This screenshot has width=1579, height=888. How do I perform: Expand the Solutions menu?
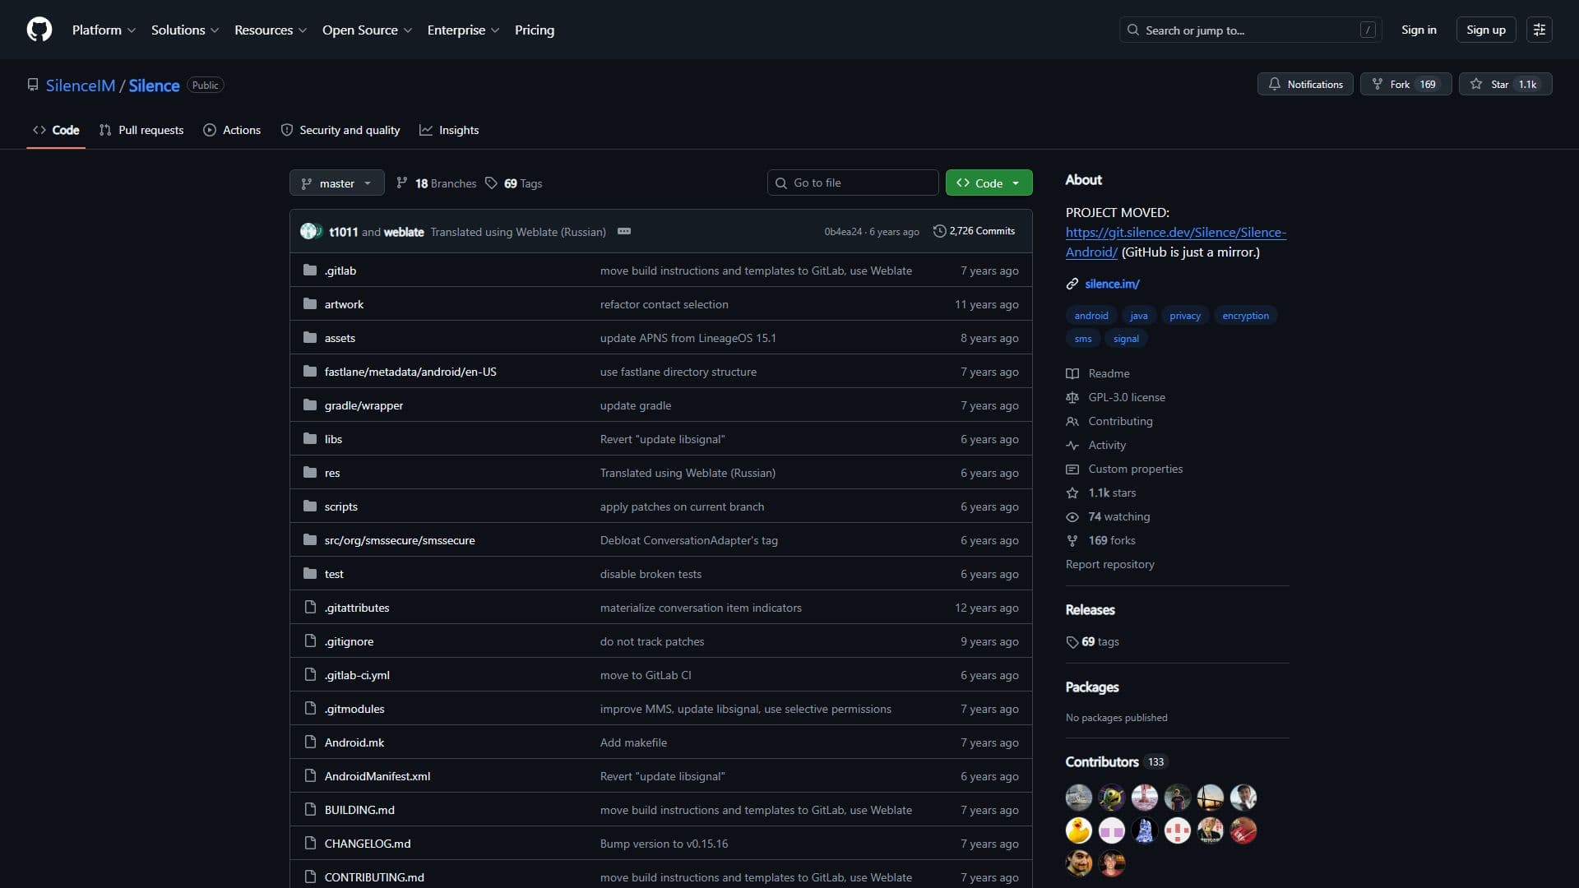point(185,30)
